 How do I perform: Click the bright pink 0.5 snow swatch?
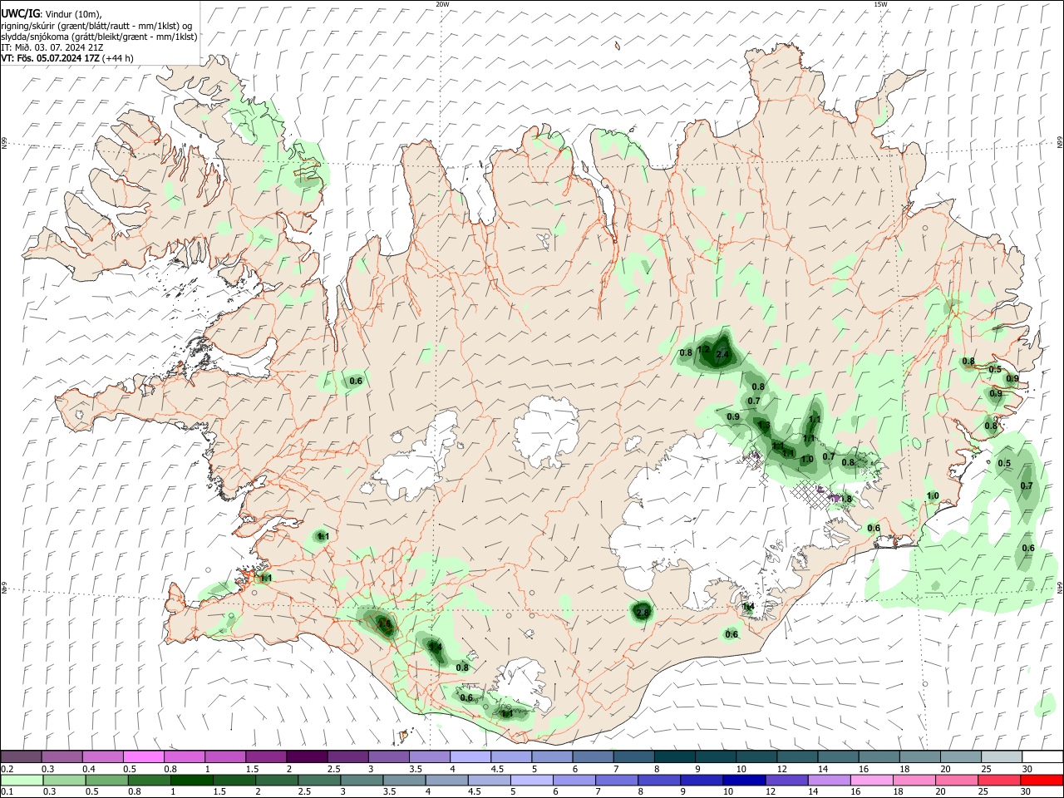click(144, 756)
